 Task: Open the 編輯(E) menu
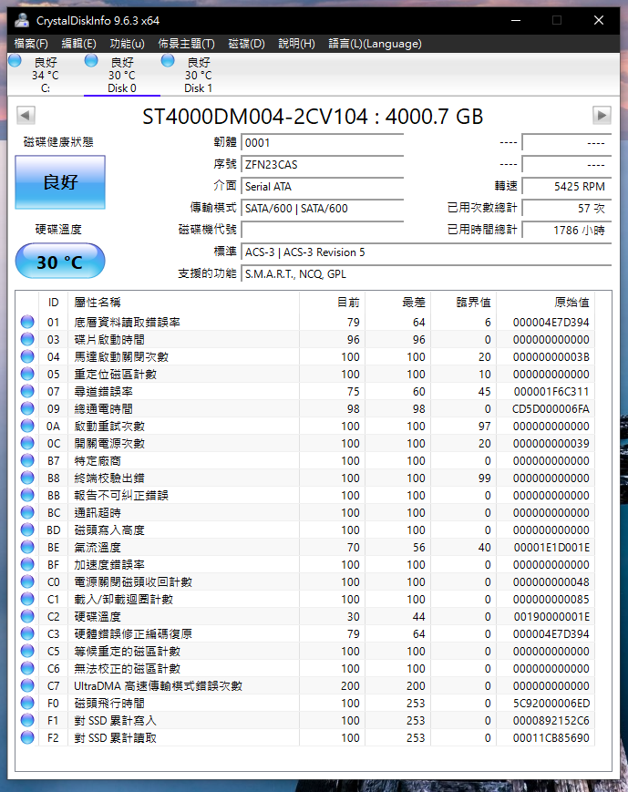78,44
